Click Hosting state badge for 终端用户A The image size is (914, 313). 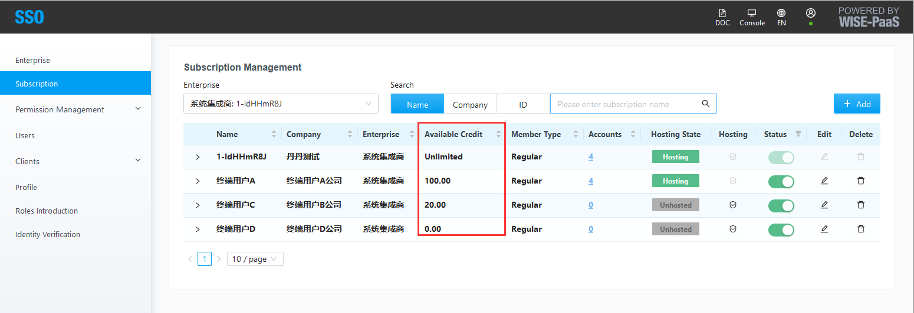[x=675, y=181]
